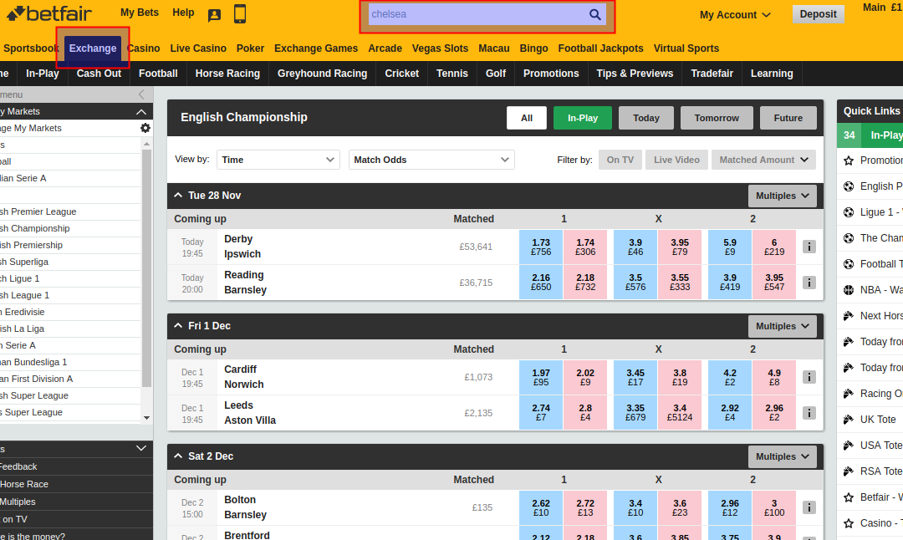Select the All filter
This screenshot has height=540, width=903.
coord(527,118)
